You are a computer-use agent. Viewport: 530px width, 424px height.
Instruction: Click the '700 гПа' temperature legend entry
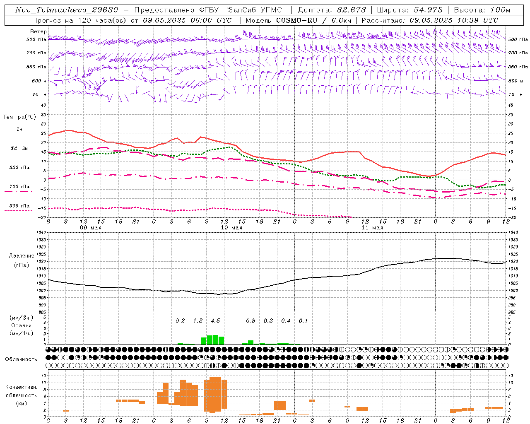(x=19, y=187)
